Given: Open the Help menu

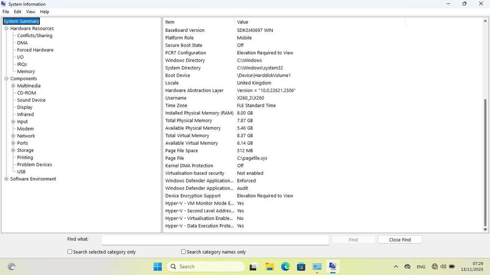Looking at the screenshot, I should click(45, 12).
